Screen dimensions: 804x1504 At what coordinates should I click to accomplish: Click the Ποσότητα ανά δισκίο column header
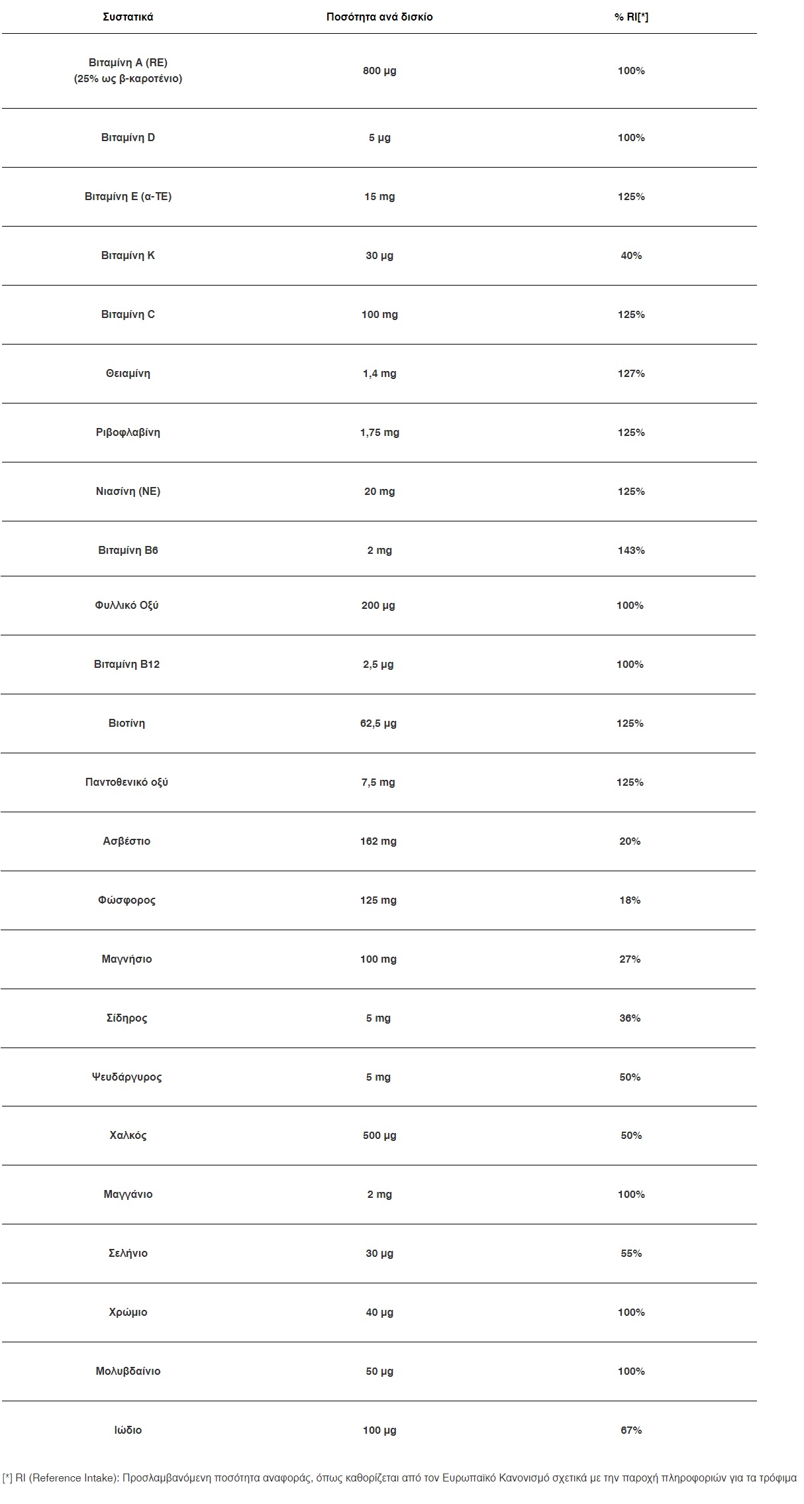tap(379, 17)
